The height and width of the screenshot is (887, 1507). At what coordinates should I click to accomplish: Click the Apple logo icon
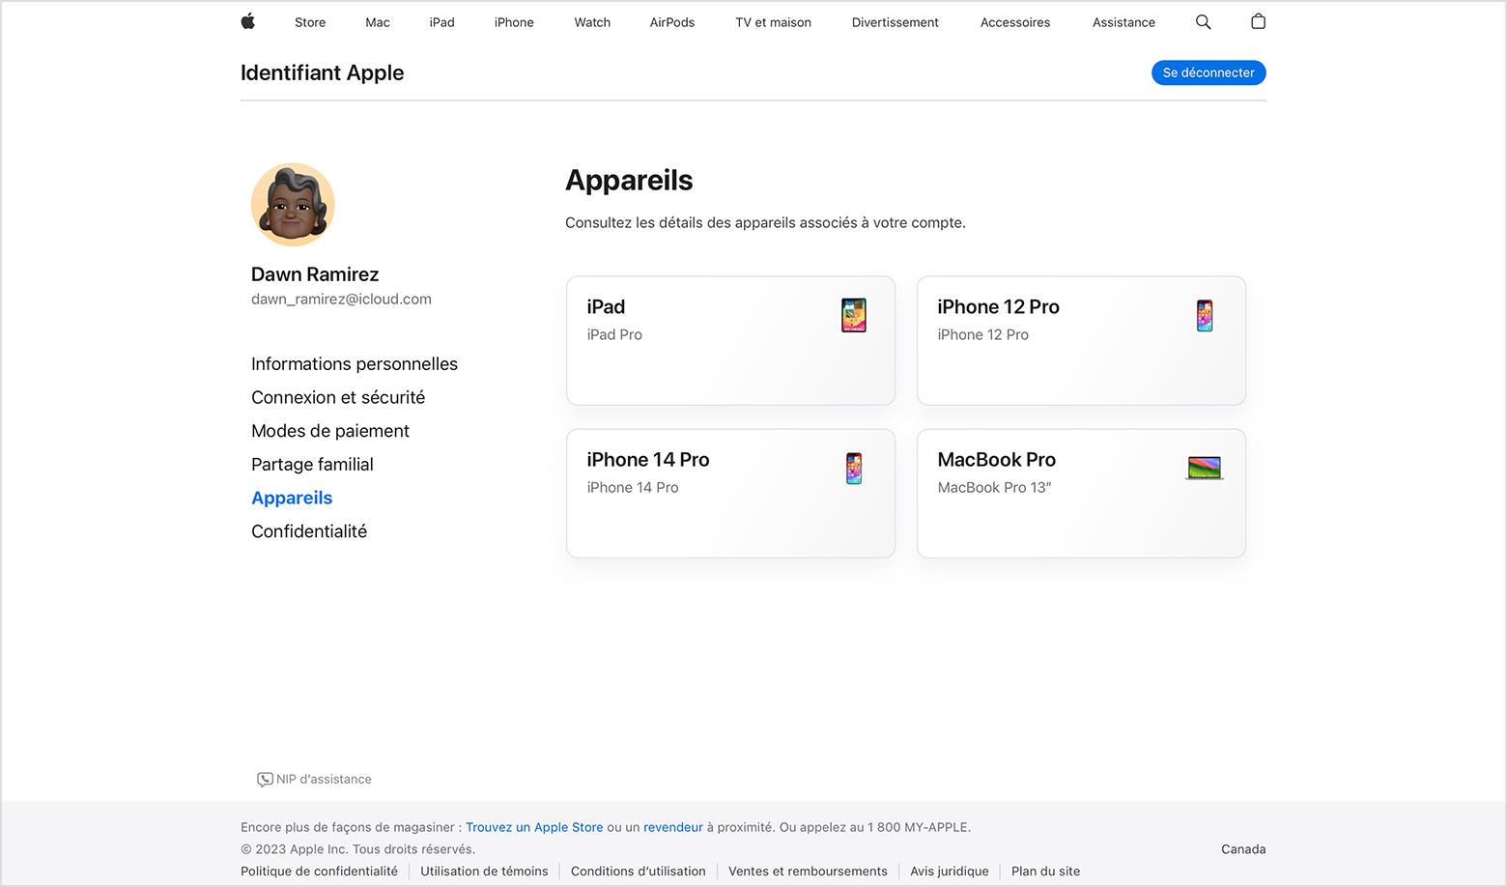click(248, 21)
